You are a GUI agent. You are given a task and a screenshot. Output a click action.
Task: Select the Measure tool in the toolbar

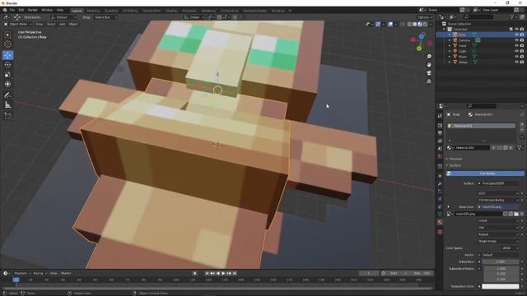click(7, 105)
